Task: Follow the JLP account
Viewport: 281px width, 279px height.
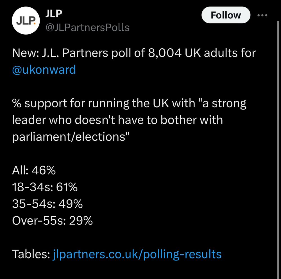Action: tap(226, 15)
